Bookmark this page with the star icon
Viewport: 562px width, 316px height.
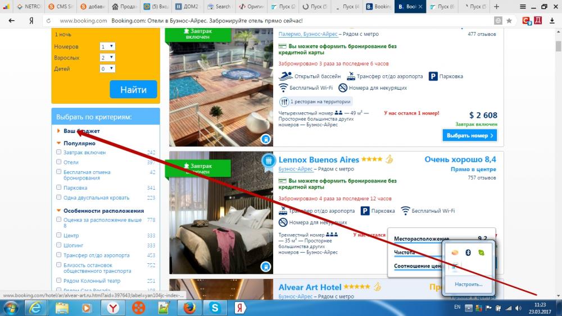pos(509,20)
